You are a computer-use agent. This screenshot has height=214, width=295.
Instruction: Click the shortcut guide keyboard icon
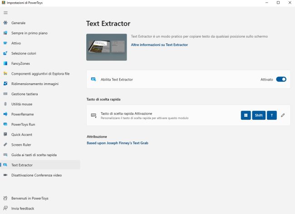5,155
